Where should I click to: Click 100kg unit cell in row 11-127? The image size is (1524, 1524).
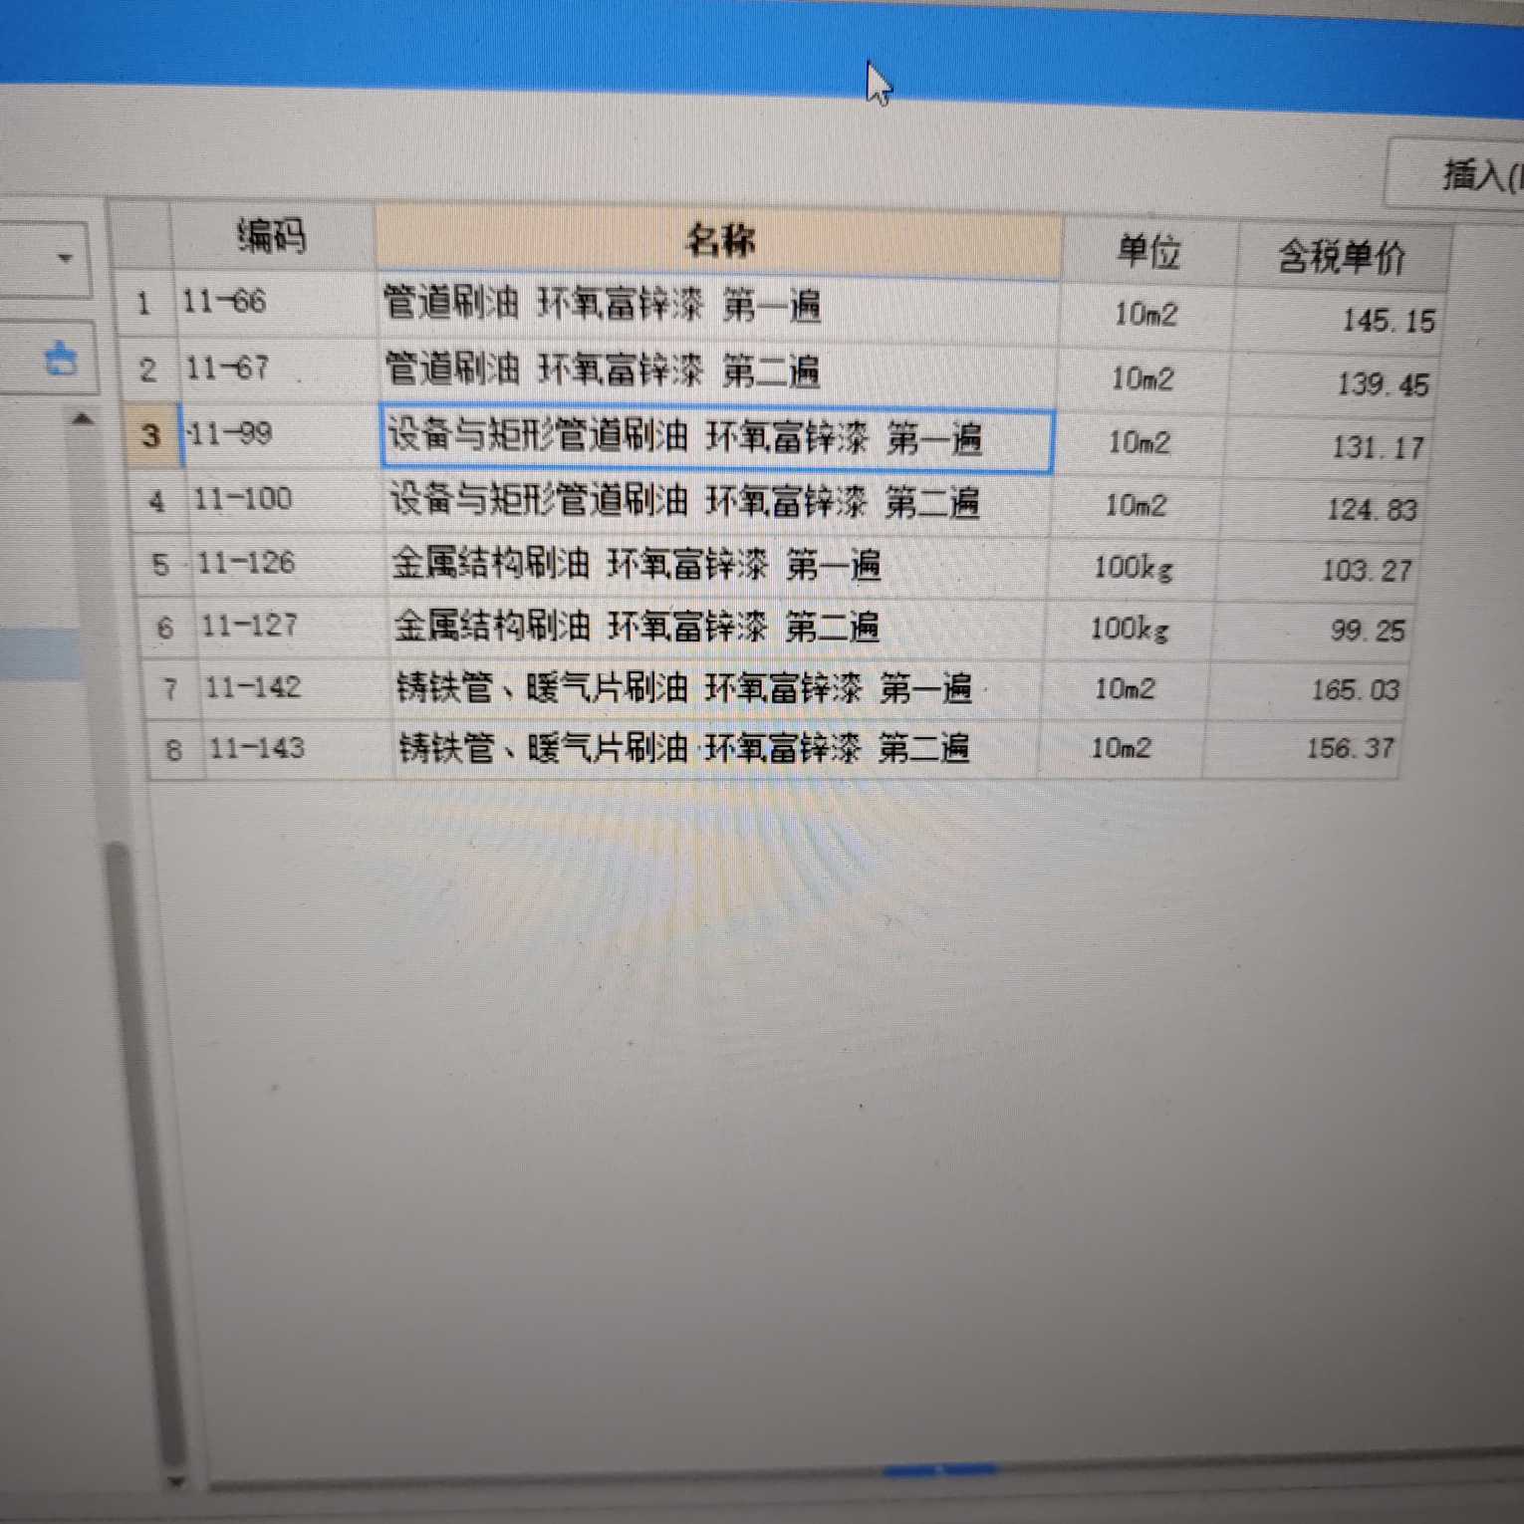pos(1129,630)
